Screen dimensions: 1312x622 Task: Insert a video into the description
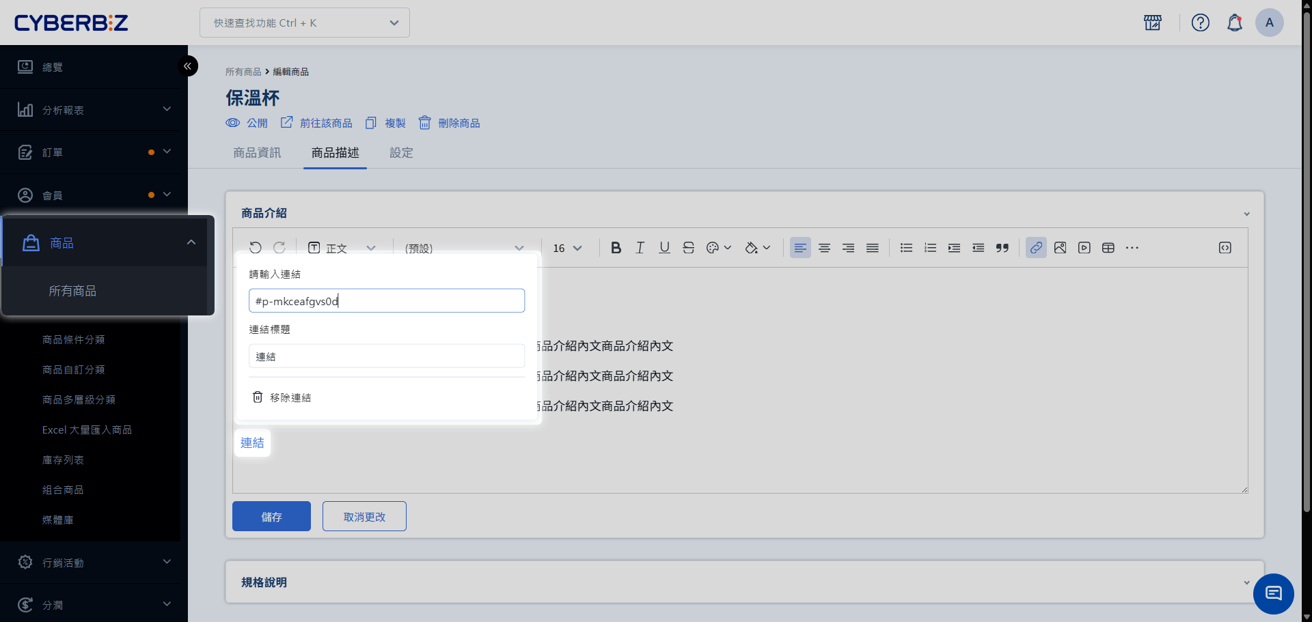pyautogui.click(x=1084, y=248)
